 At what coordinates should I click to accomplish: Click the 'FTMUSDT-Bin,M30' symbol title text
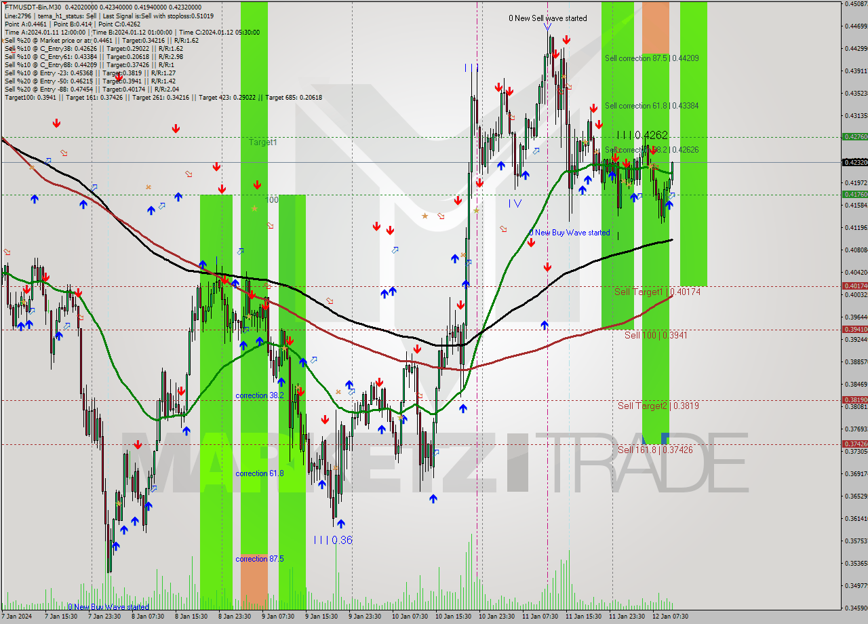coord(33,7)
